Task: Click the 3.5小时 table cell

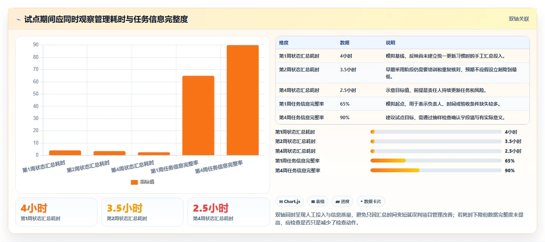Action: (348, 70)
